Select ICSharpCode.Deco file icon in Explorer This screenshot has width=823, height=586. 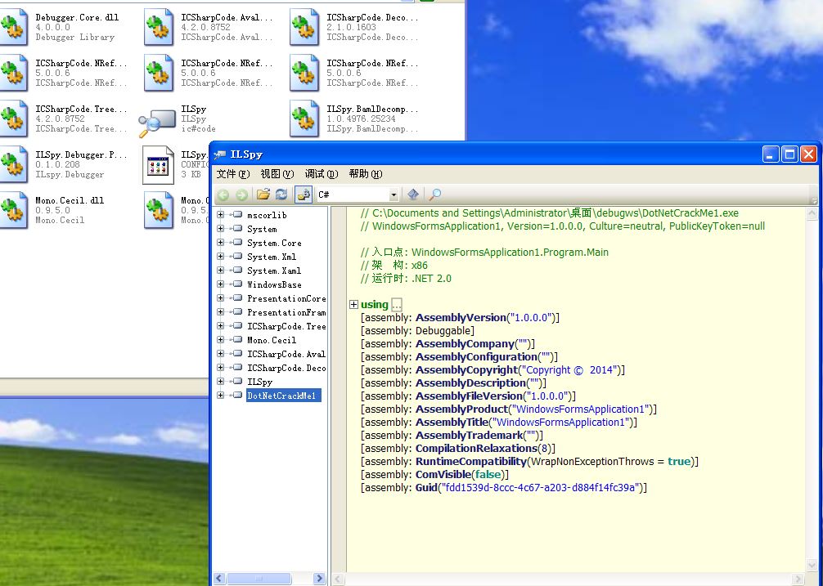tap(304, 27)
